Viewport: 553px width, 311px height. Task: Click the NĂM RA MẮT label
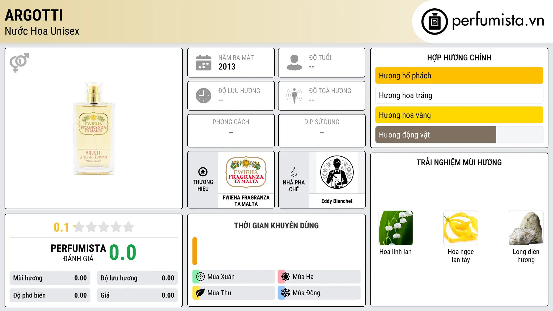click(x=236, y=58)
